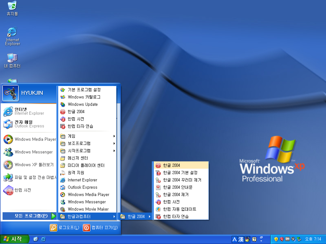Viewport: 326px width, 244px height.
Task: Run 한컴 자동 업데이트
Action: point(181,209)
